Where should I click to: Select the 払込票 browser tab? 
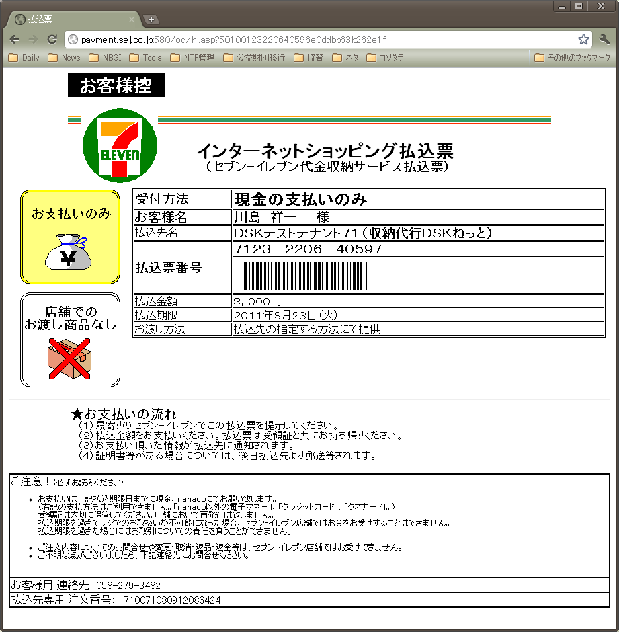coord(73,19)
